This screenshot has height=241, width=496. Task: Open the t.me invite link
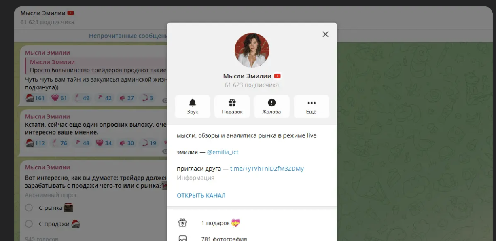pyautogui.click(x=267, y=169)
